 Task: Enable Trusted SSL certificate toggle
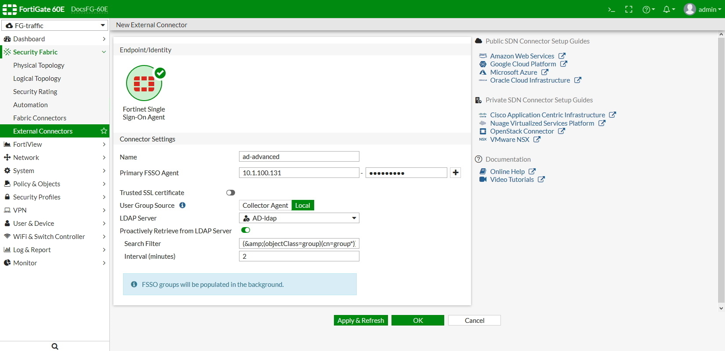(231, 192)
